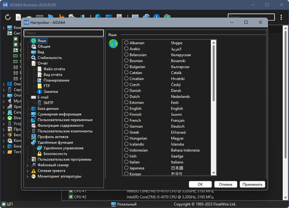Image resolution: width=289 pixels, height=208 pixels.
Task: Open SMTP server icon
Action: (40, 103)
